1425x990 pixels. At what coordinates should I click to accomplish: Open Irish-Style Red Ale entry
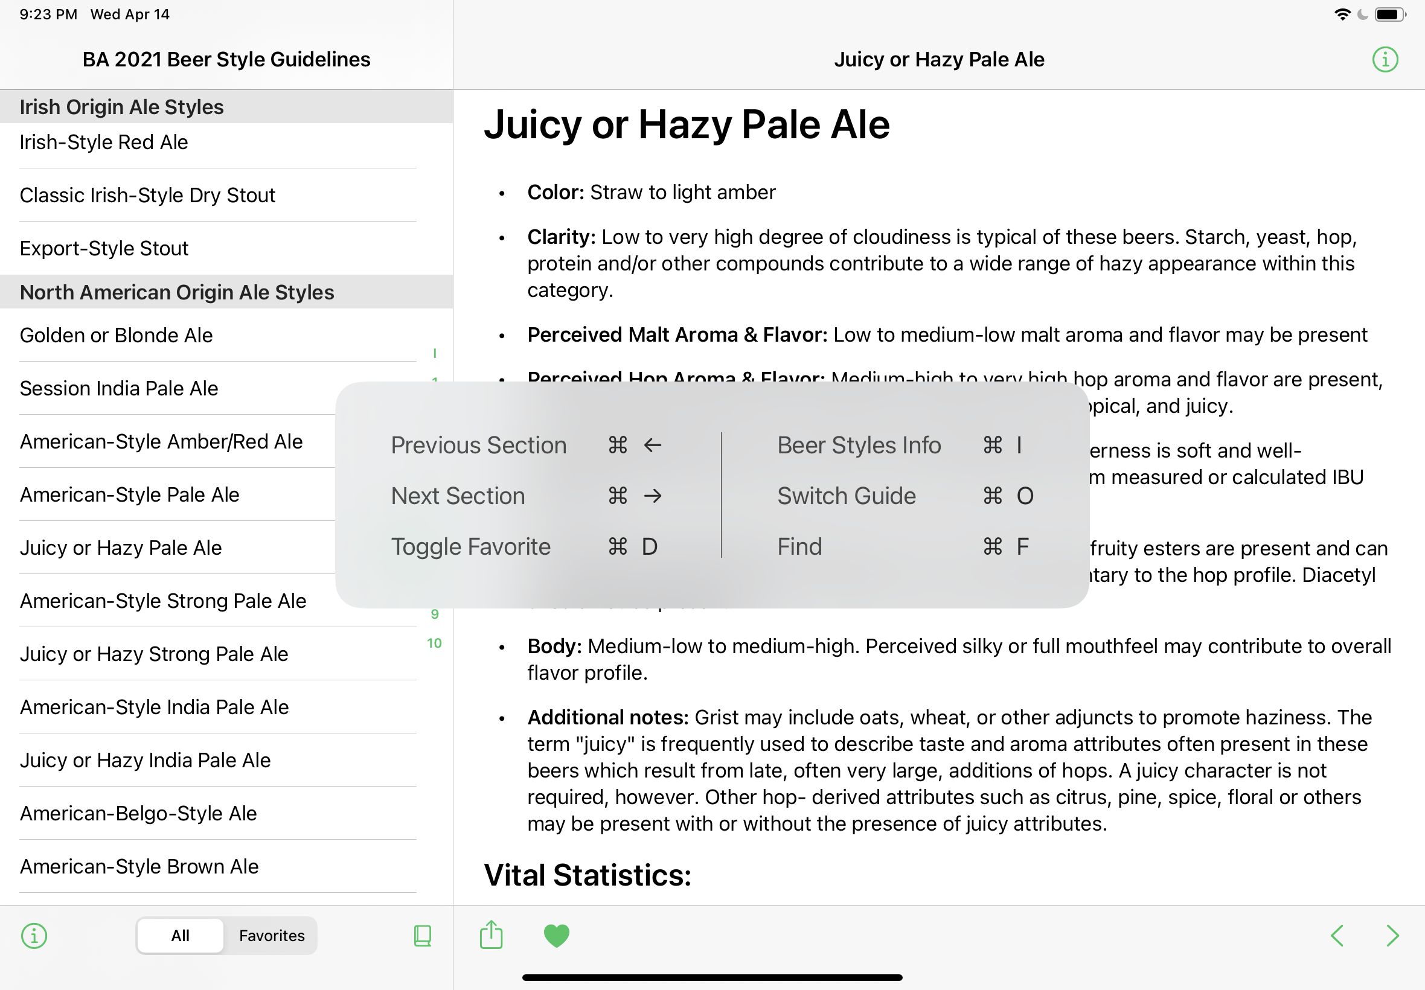[x=218, y=142]
